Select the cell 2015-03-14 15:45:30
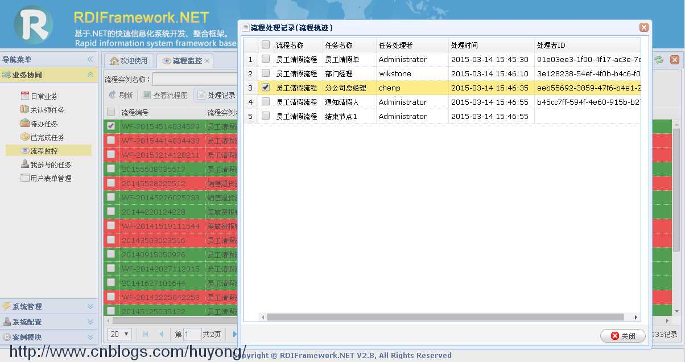Viewport: 685px width, 362px height. 491,59
